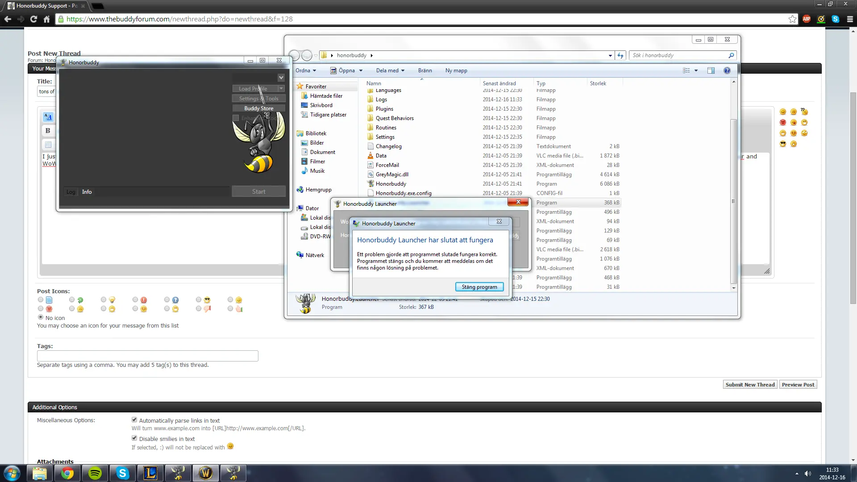857x482 pixels.
Task: Insert the confused question-marks smiley
Action: pyautogui.click(x=804, y=112)
